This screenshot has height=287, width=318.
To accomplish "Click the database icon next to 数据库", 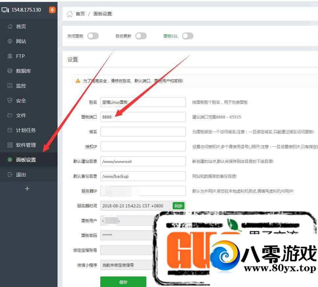I will tap(10, 71).
